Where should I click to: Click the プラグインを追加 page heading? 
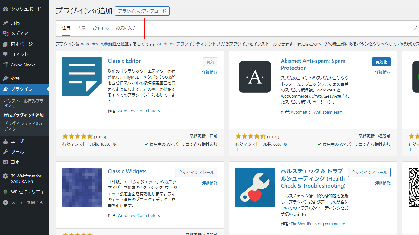[84, 11]
